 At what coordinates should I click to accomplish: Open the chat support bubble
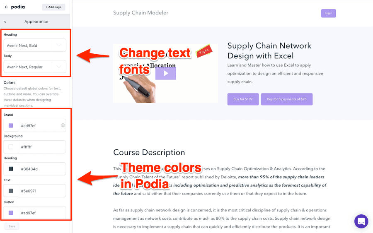361,221
